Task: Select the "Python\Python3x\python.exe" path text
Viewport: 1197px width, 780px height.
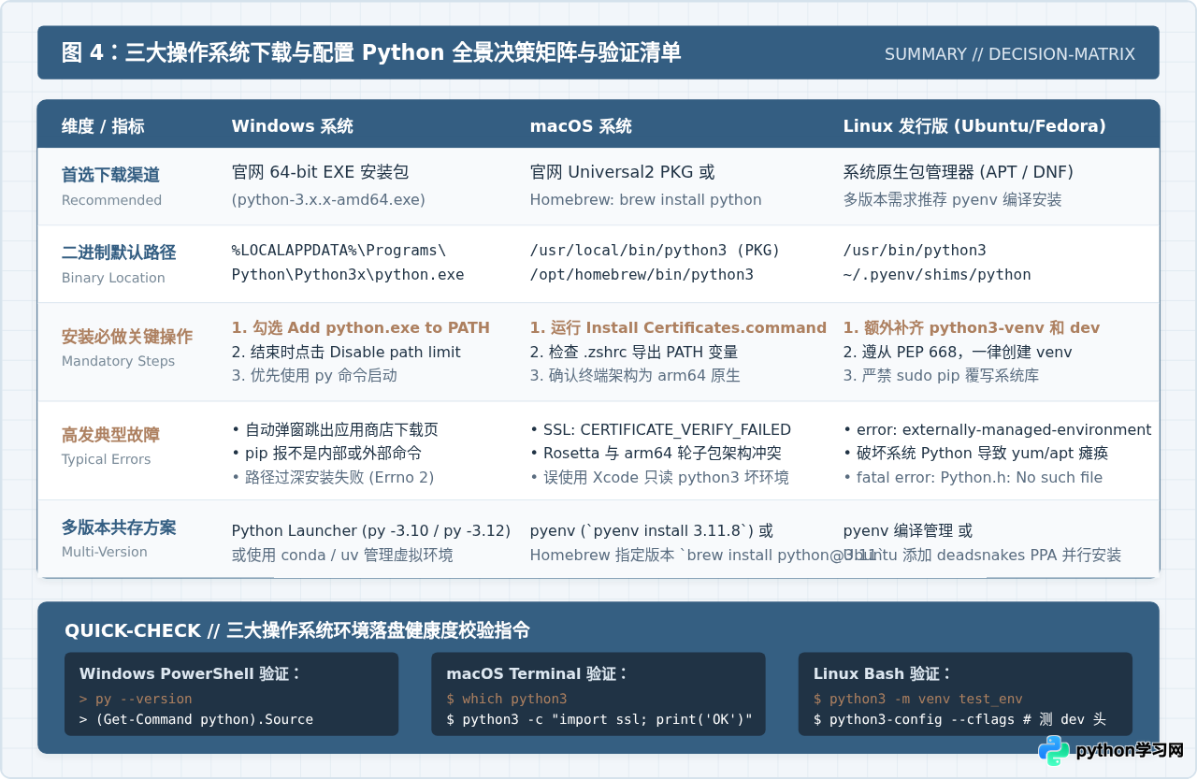Action: coord(348,275)
